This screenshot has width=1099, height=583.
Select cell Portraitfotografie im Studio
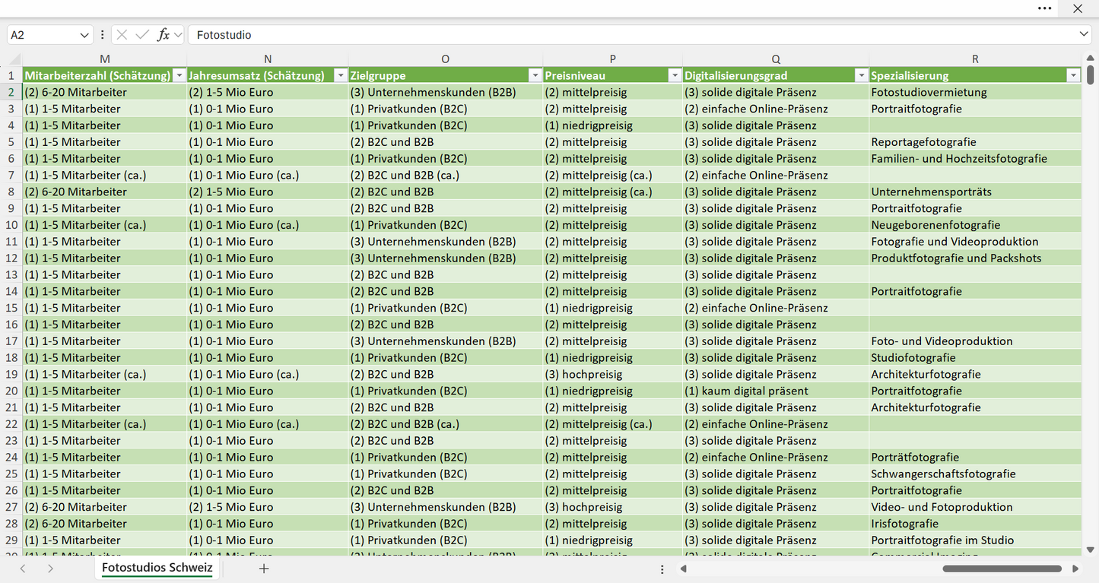[x=975, y=540]
